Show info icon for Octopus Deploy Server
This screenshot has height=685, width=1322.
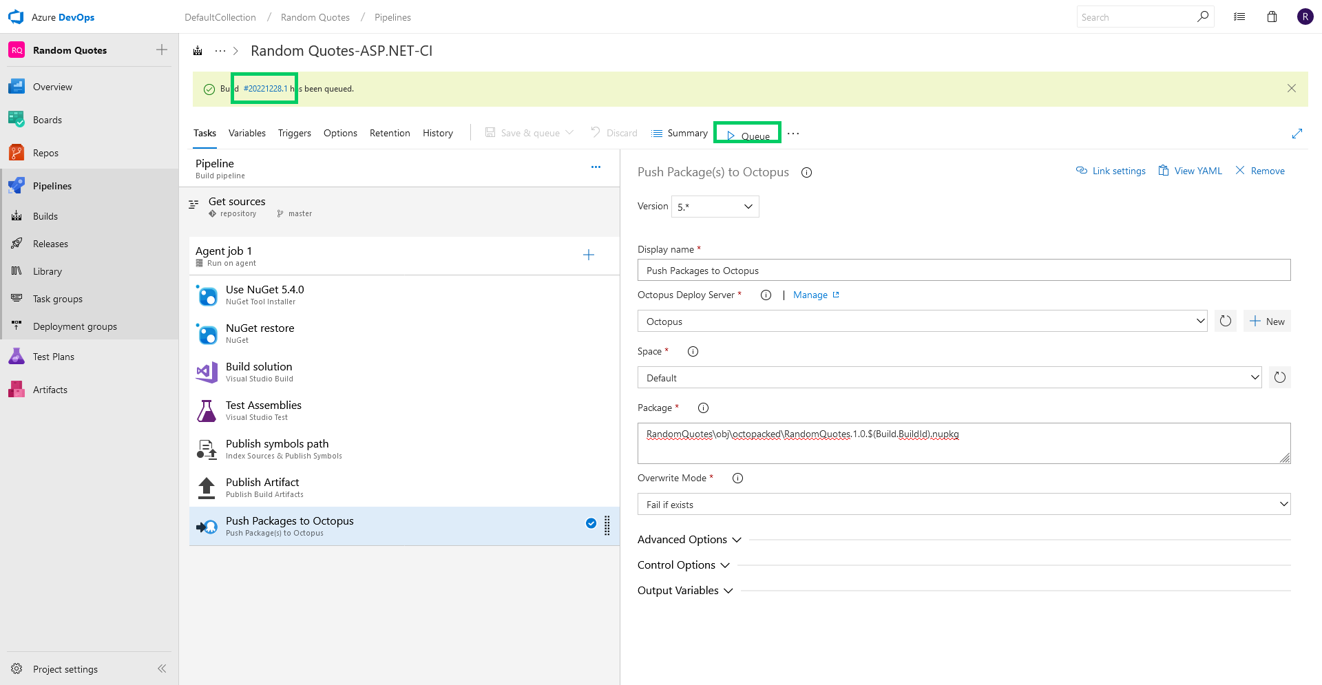click(766, 295)
